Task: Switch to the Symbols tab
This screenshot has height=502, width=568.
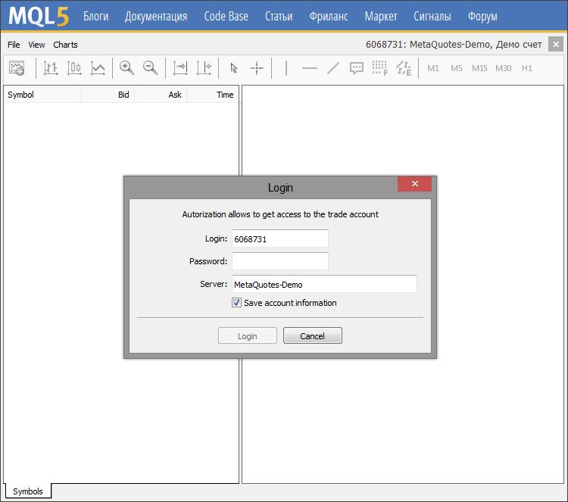Action: coord(28,491)
